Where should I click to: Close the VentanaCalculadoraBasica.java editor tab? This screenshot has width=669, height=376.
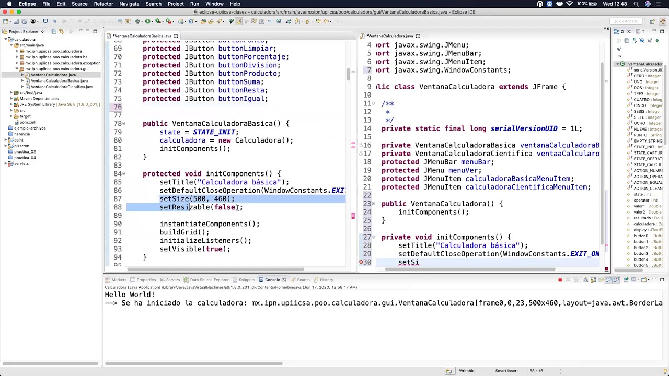tap(176, 36)
